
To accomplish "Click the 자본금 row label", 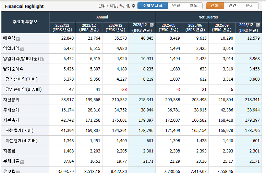I will click(x=9, y=151).
